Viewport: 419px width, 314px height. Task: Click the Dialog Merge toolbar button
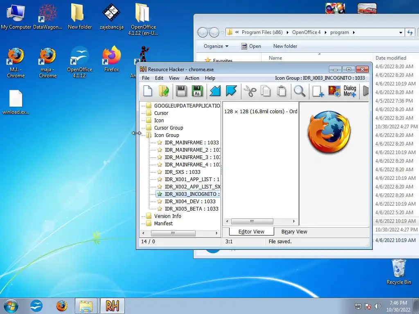point(350,91)
